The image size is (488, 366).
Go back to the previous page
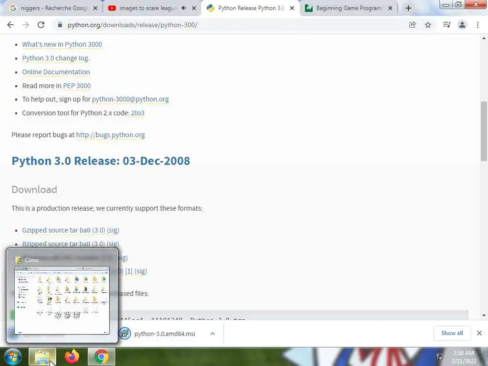10,25
